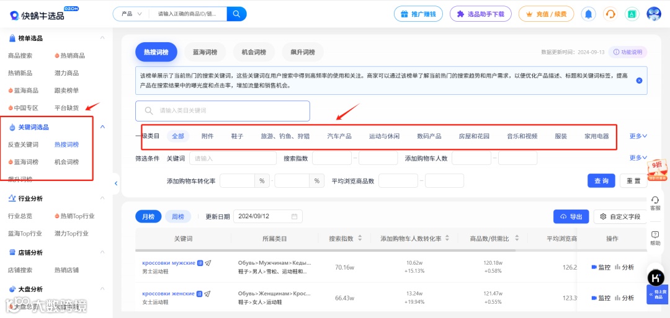Image resolution: width=670 pixels, height=318 pixels.
Task: Select 附件 category filter
Action: point(208,136)
